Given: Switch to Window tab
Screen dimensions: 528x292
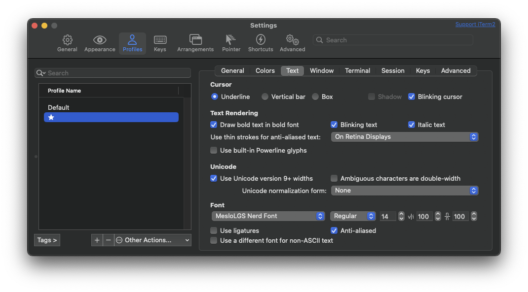Looking at the screenshot, I should click(322, 70).
